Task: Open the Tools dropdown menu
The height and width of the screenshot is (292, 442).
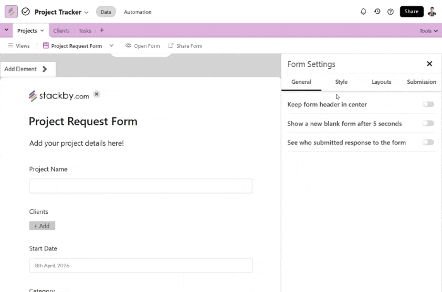Action: coord(427,31)
